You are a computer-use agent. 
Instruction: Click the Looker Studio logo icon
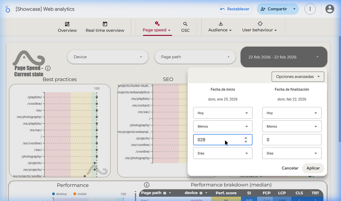click(8, 9)
